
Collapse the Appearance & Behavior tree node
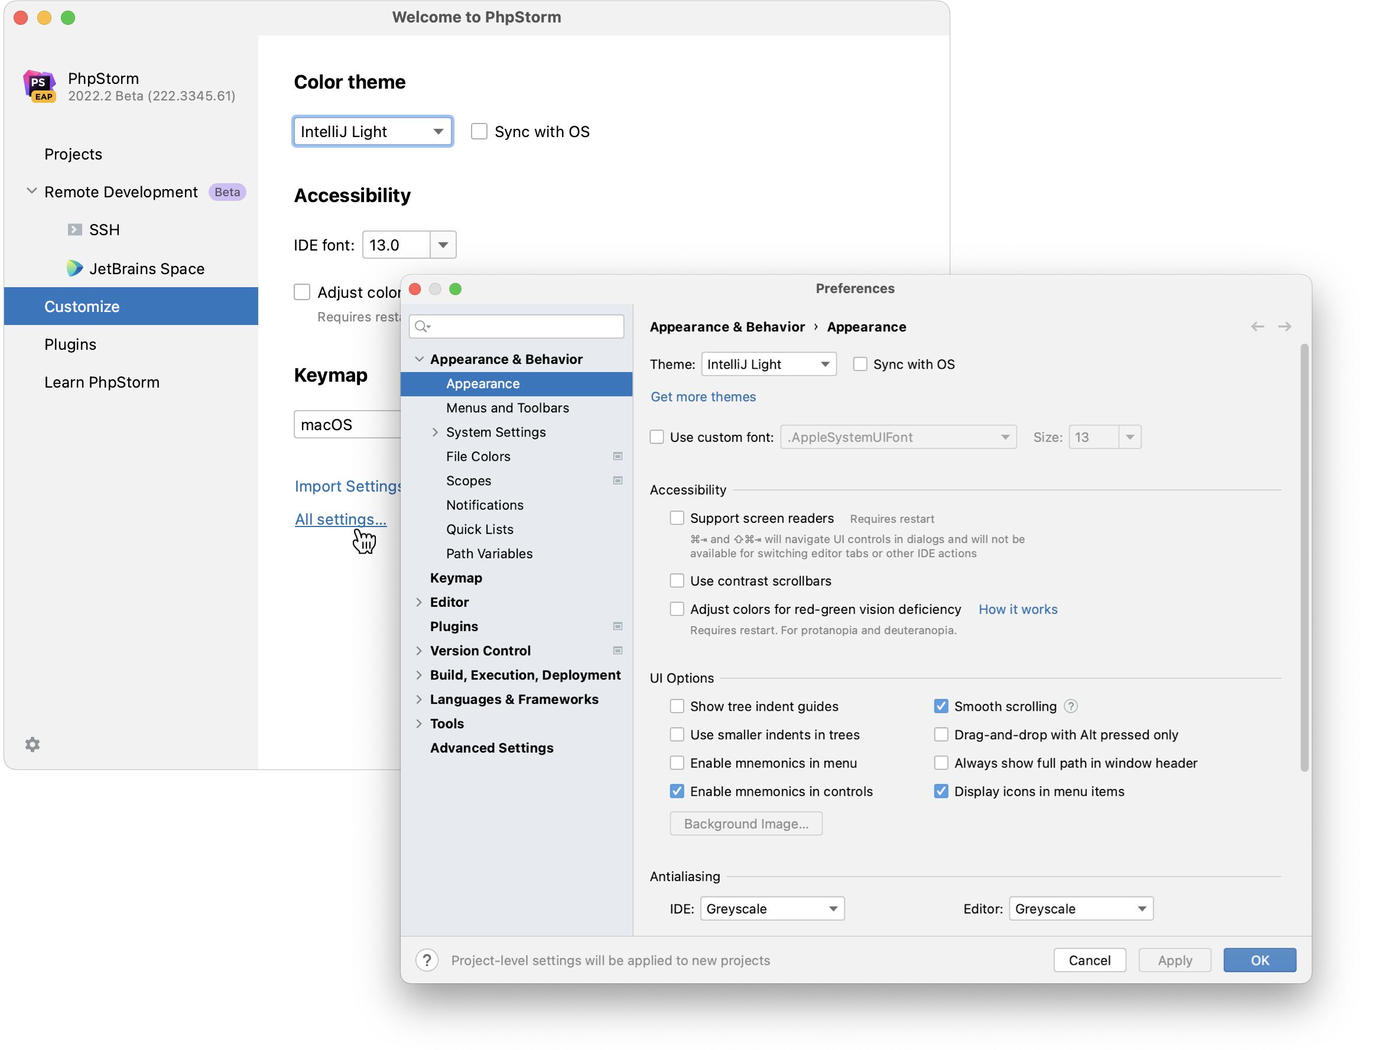pyautogui.click(x=420, y=359)
